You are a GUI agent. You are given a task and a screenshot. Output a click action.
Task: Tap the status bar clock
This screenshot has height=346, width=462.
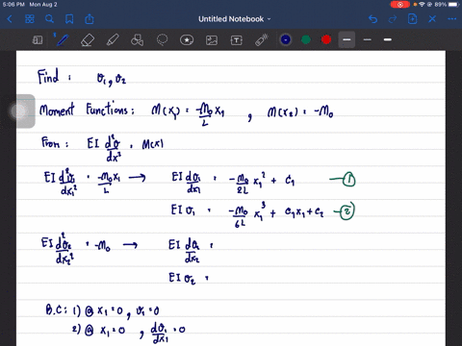coord(13,5)
